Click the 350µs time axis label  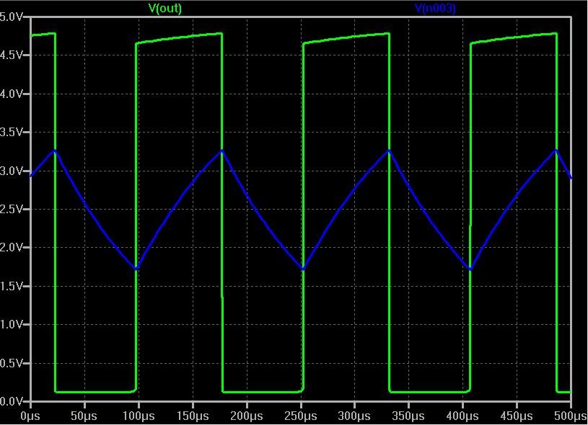(409, 416)
